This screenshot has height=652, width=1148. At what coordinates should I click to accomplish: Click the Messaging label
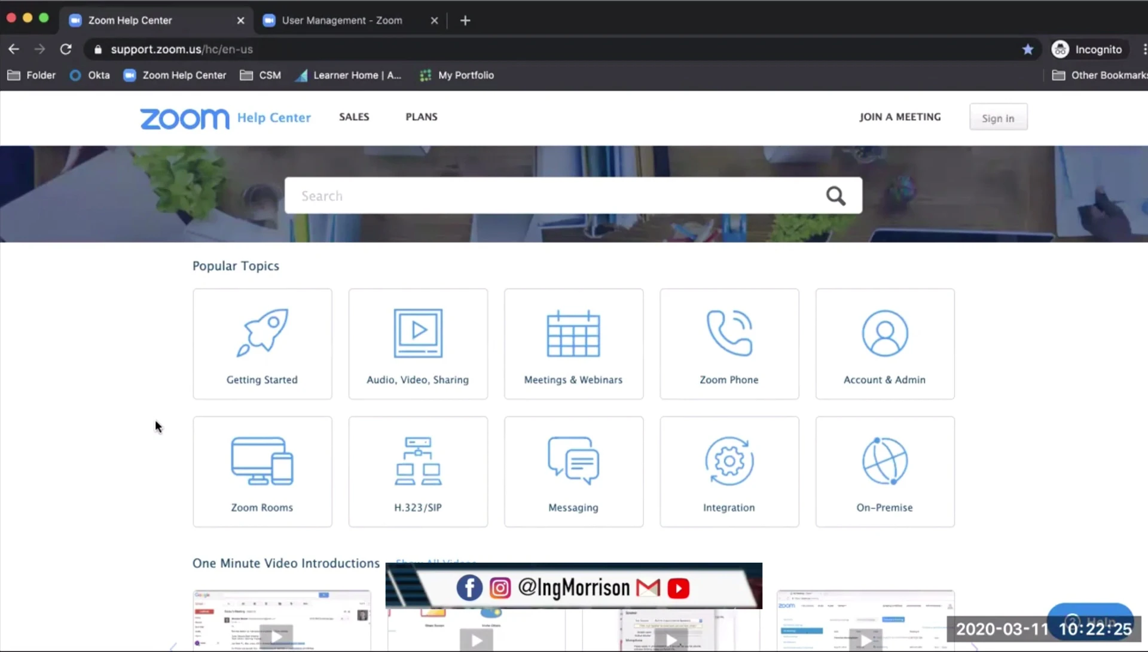click(573, 507)
